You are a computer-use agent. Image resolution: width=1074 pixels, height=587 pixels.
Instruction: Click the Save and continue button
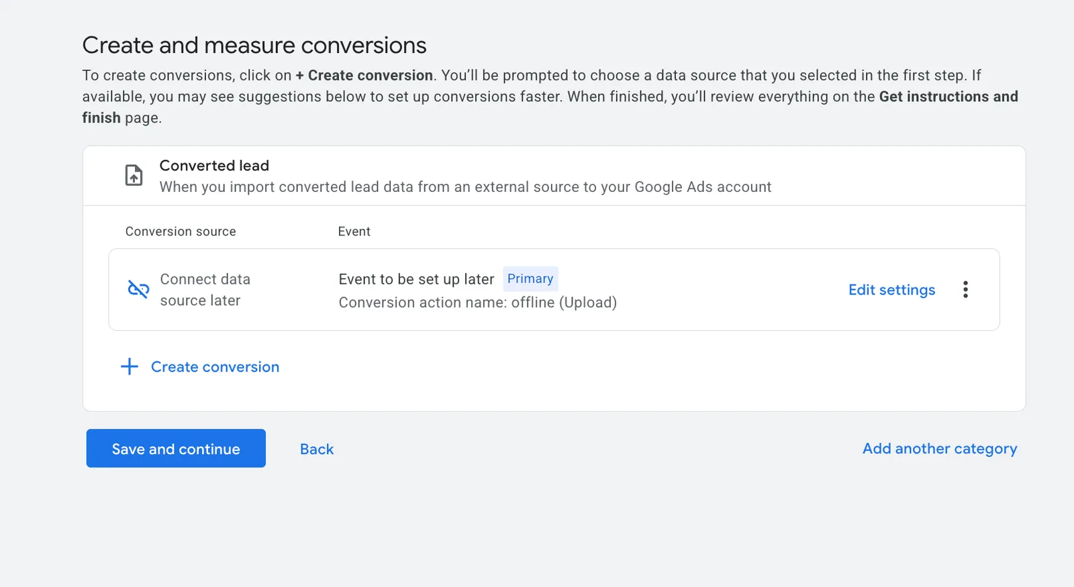coord(176,448)
